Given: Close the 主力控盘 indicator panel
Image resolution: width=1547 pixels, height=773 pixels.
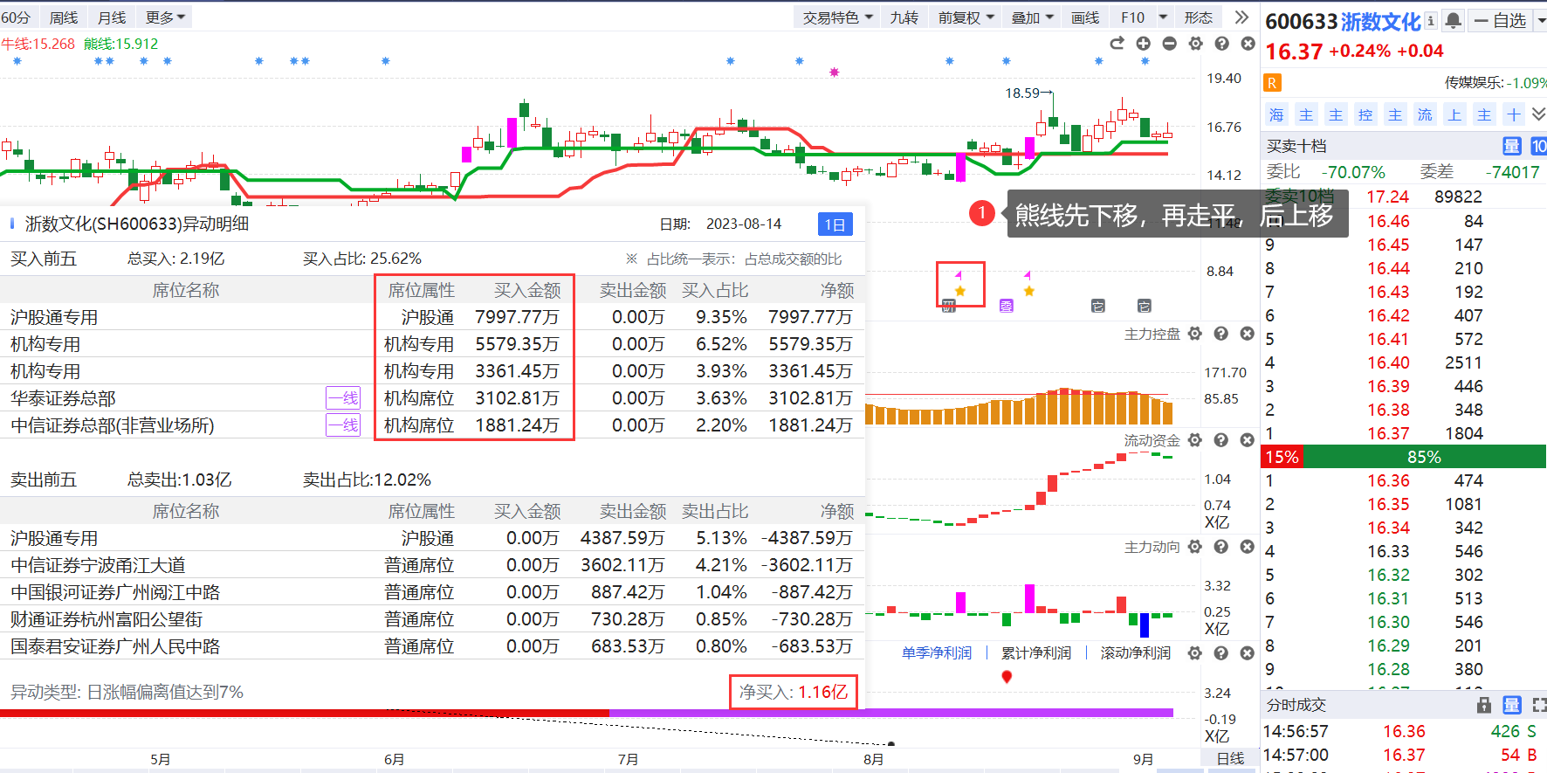Looking at the screenshot, I should click(x=1248, y=333).
